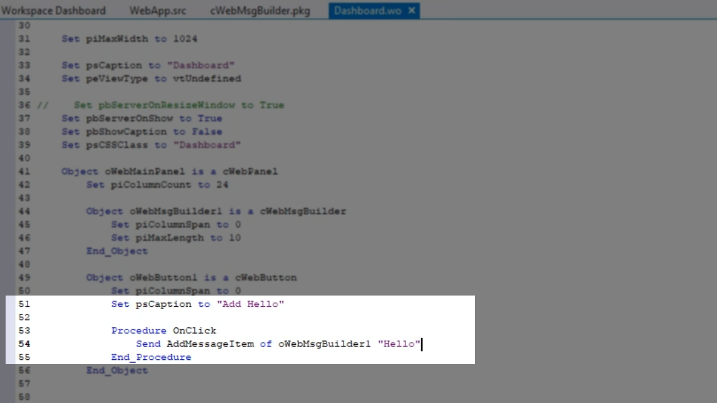Close the Dashboard.wo tab
The height and width of the screenshot is (403, 717).
(412, 11)
